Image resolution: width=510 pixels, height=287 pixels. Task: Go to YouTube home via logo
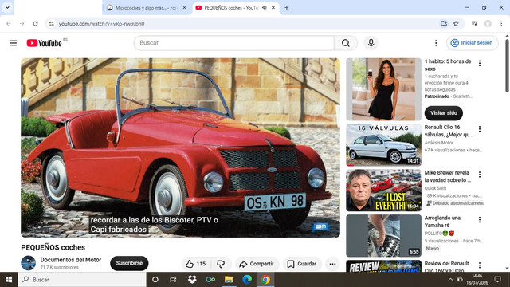[x=45, y=43]
